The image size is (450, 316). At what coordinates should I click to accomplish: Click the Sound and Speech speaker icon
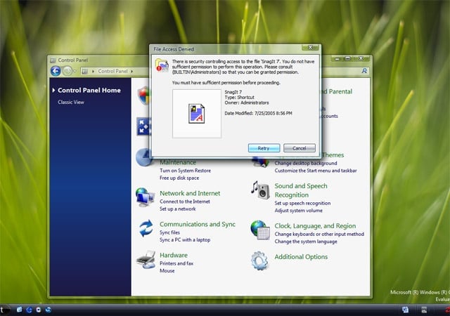(261, 190)
